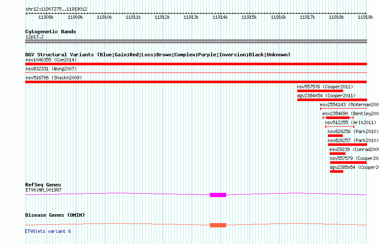This screenshot has width=379, height=244.
Task: Click the 11919k ruler position
Action: [365, 17]
